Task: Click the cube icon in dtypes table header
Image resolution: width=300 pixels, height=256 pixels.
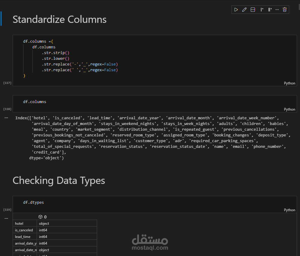Action: tap(40, 217)
